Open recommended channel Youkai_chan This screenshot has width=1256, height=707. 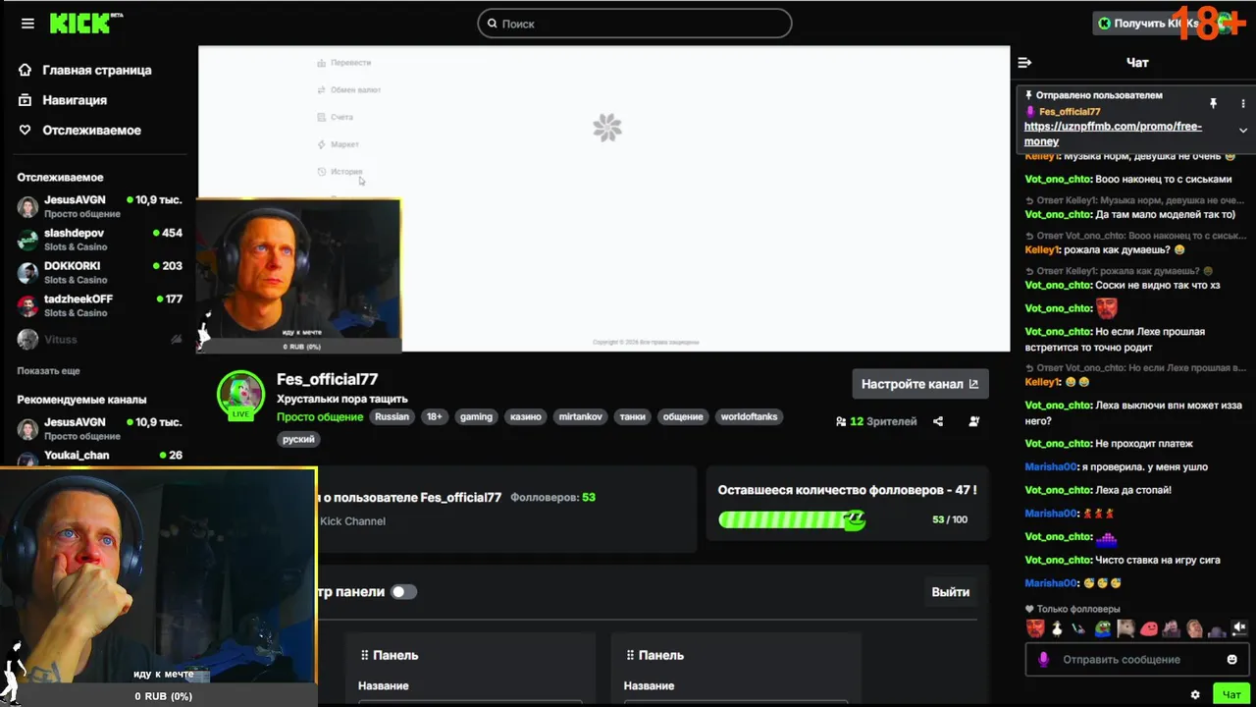pyautogui.click(x=99, y=456)
